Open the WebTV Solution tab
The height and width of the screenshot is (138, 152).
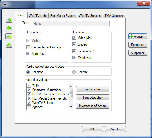point(90,16)
